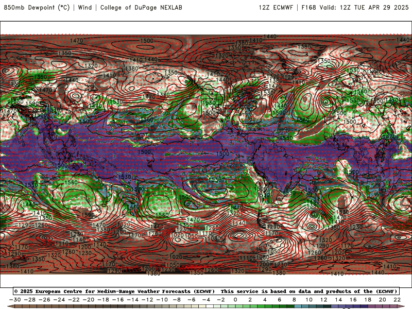Click the -4 legend value
The height and width of the screenshot is (309, 412).
(x=206, y=300)
